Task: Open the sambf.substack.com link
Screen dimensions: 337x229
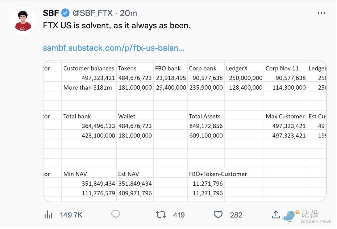Action: pyautogui.click(x=114, y=48)
